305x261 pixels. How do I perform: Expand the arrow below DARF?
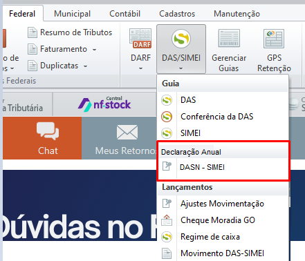pos(140,68)
